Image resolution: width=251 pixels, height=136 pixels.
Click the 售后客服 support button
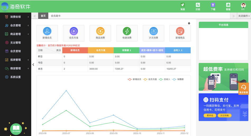[244, 89]
